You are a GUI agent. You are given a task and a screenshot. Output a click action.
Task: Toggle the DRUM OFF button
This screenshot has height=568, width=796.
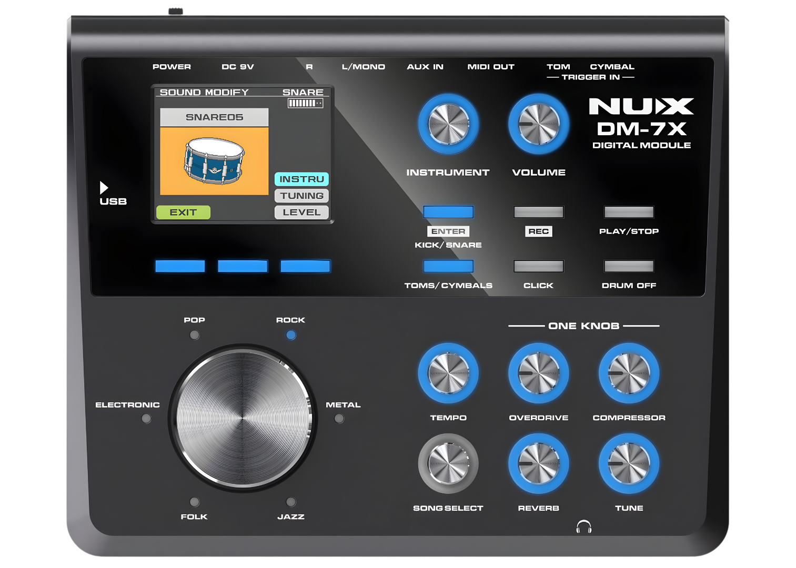pyautogui.click(x=629, y=266)
